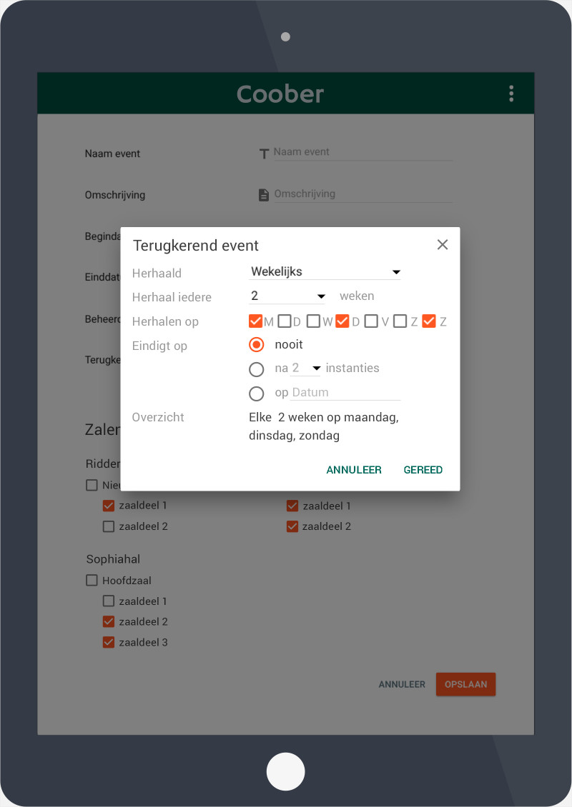Close the Terugkerend event dialog

click(x=442, y=244)
